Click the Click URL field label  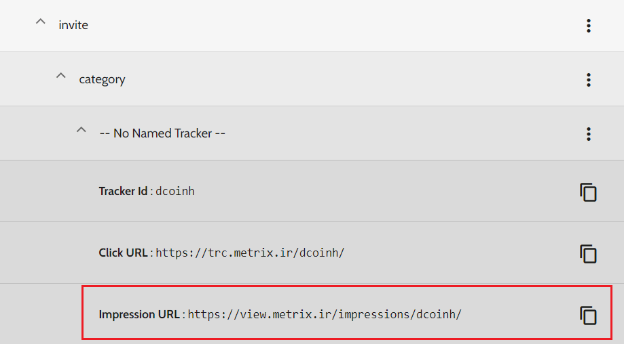[x=123, y=253]
